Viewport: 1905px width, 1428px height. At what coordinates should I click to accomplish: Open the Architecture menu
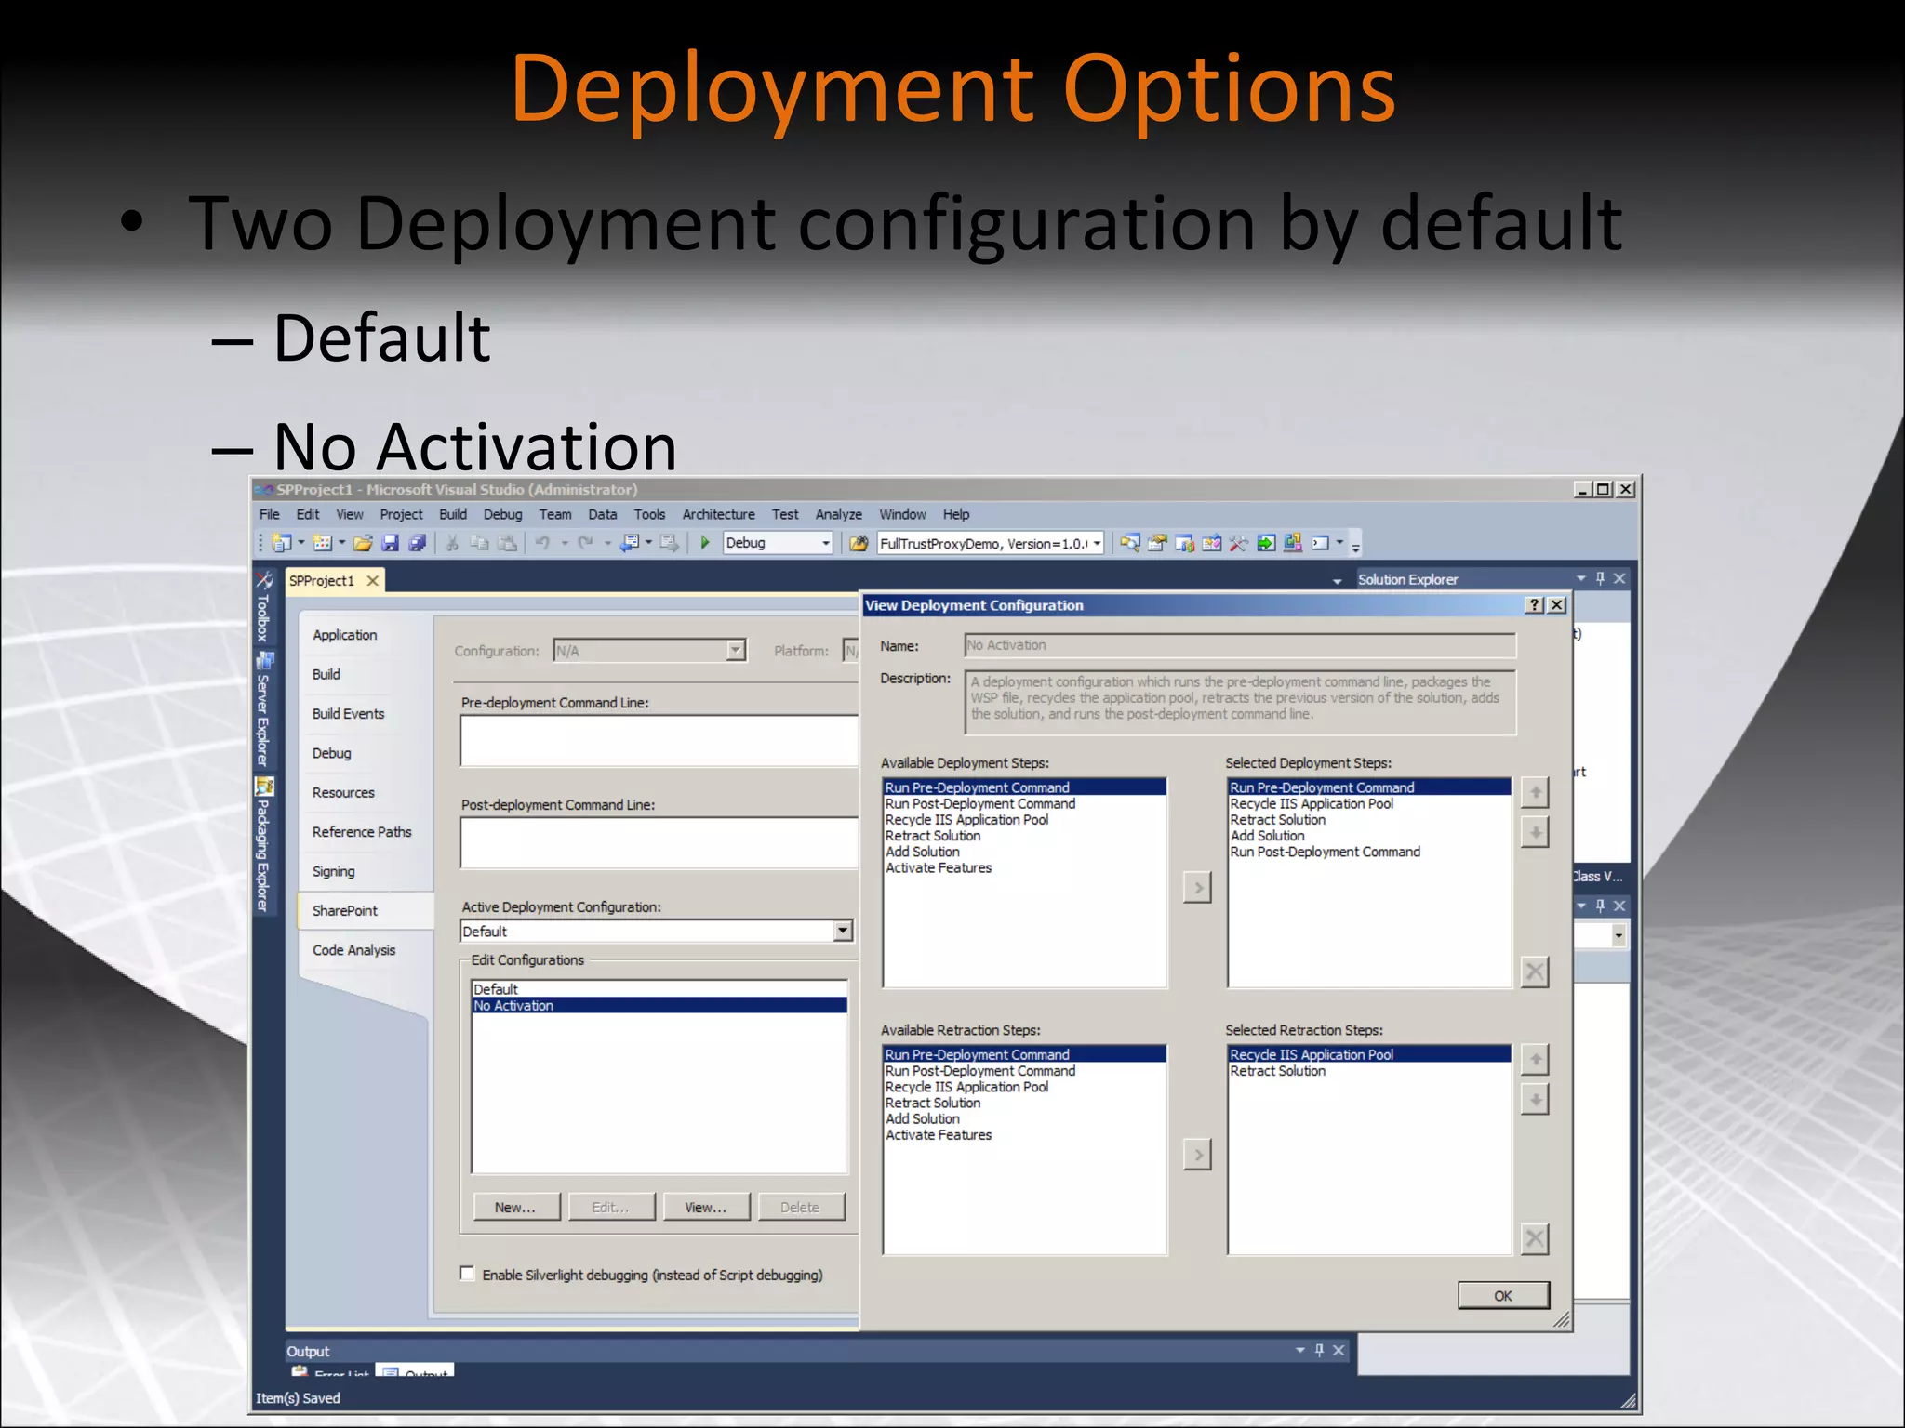click(719, 514)
